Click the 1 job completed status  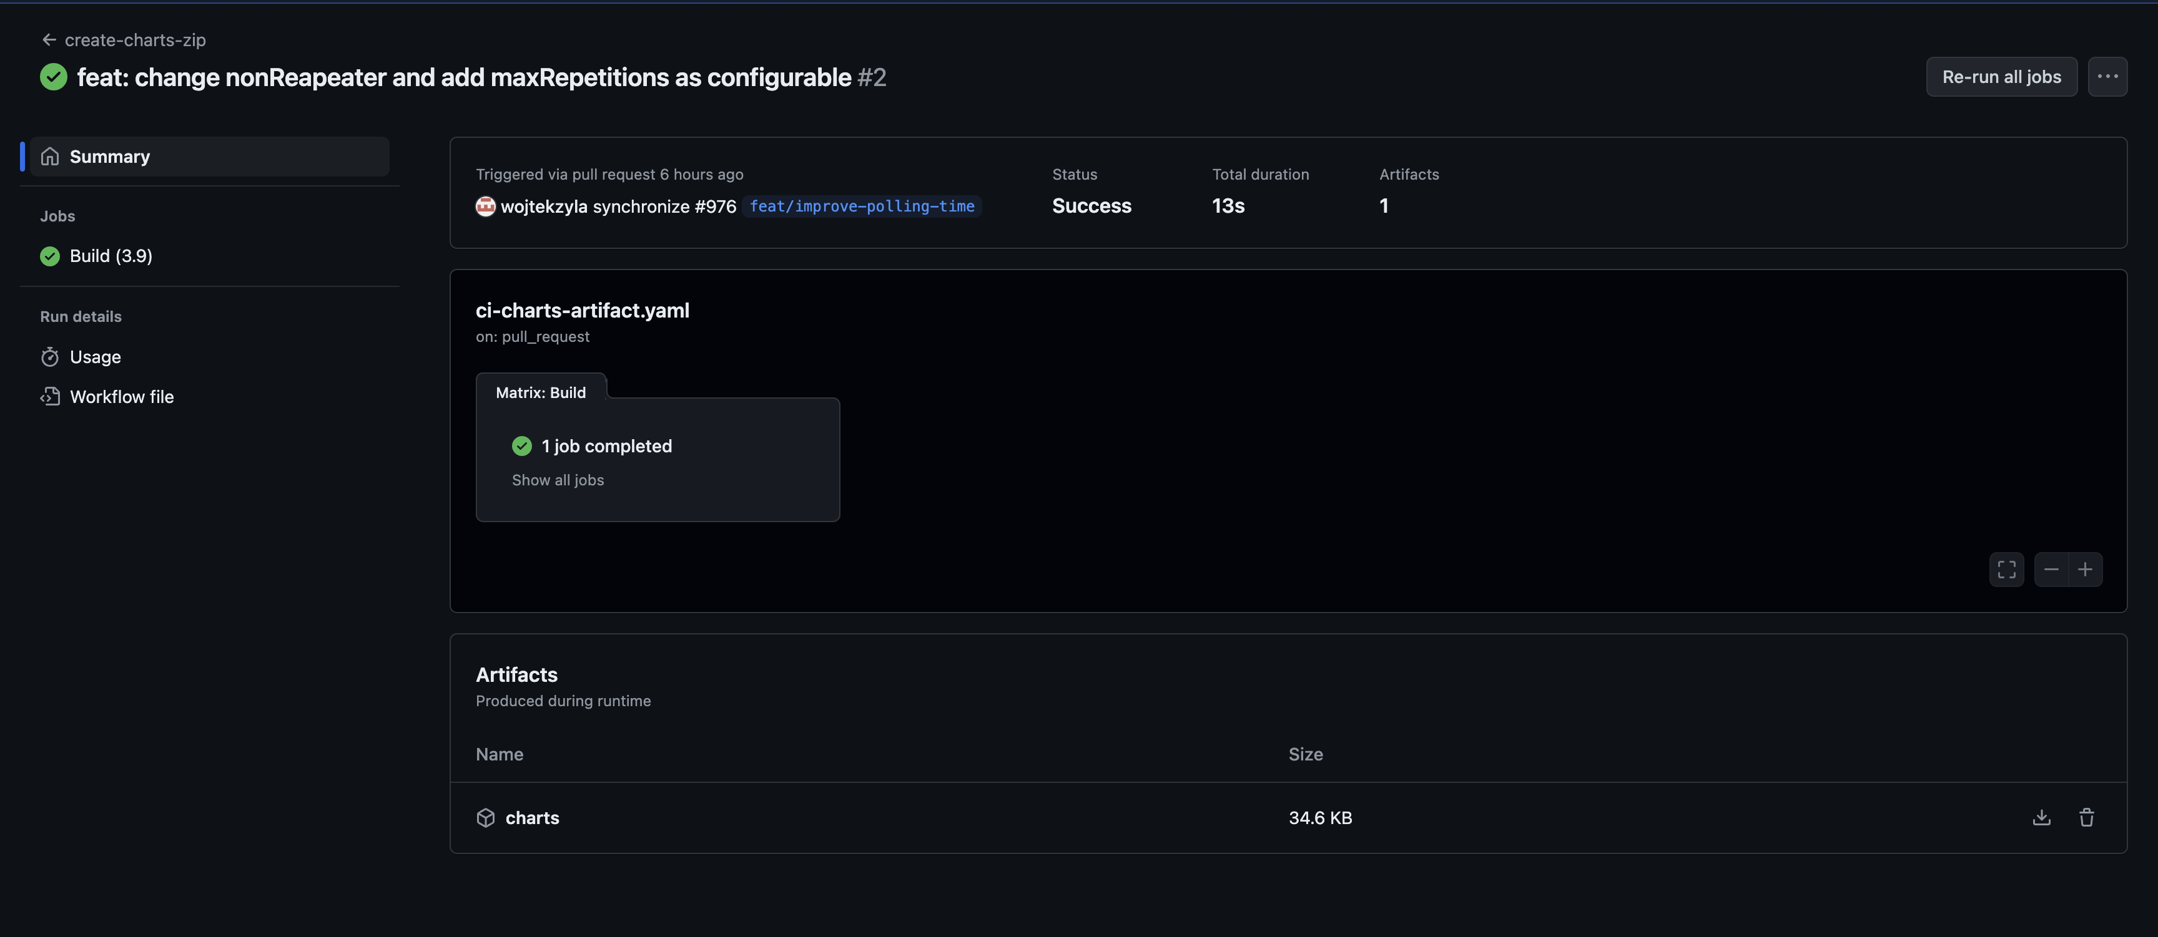coord(606,446)
